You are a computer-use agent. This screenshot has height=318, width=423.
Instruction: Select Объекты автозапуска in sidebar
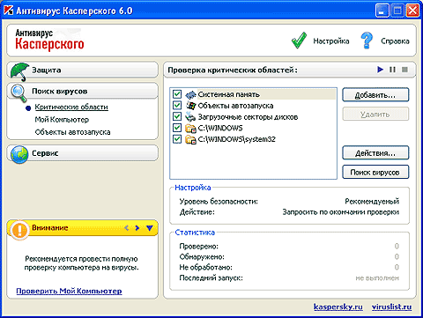coord(72,132)
